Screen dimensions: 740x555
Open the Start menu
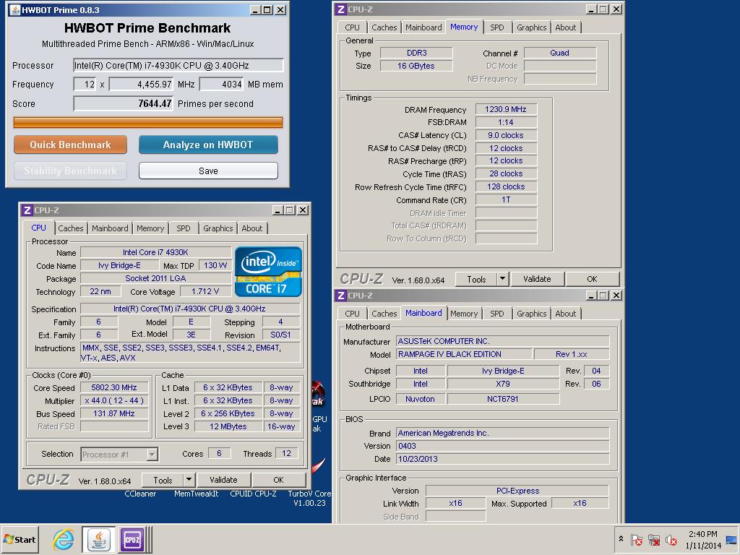pos(20,539)
